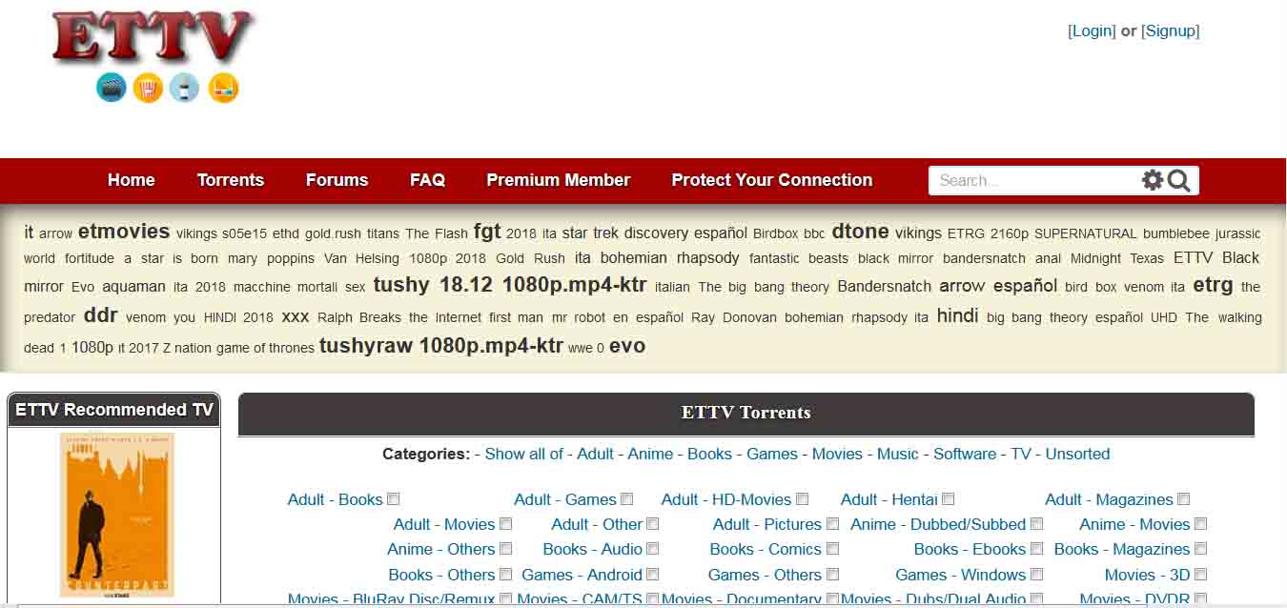Open the Counterpart poster thumbnail
The image size is (1287, 608).
pyautogui.click(x=116, y=516)
